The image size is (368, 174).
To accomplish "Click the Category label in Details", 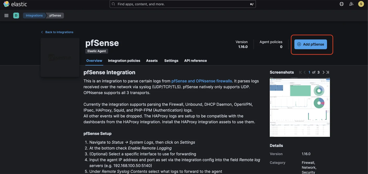I will coord(277,163).
